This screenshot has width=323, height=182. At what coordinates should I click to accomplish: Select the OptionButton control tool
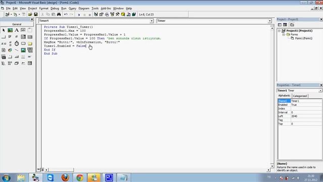click(17, 37)
